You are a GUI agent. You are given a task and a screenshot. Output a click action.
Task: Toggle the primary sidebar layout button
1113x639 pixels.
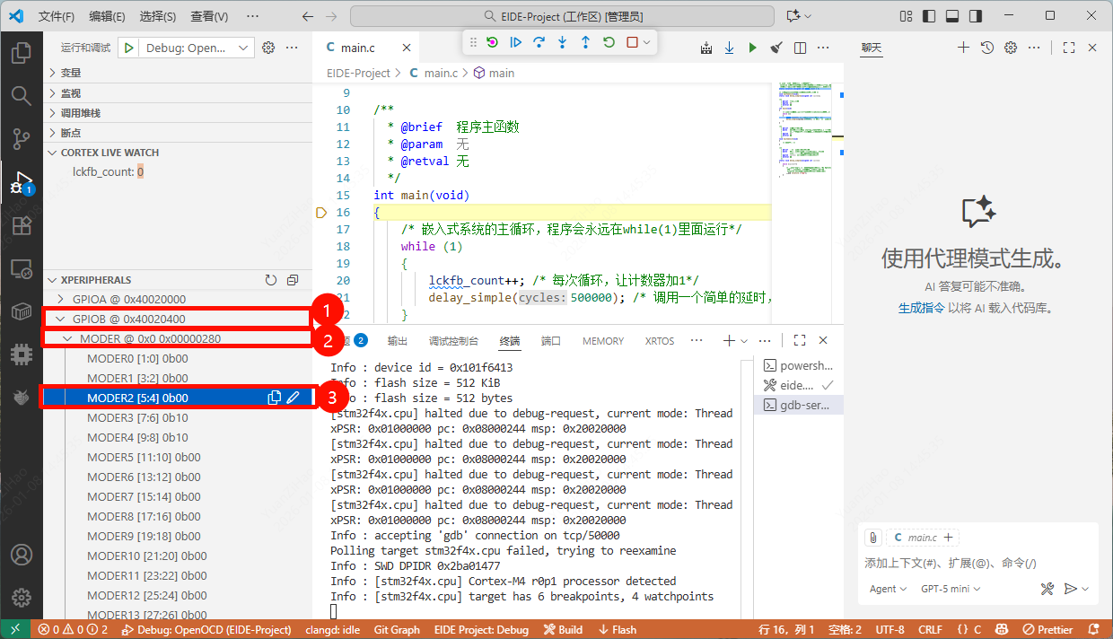tap(930, 16)
